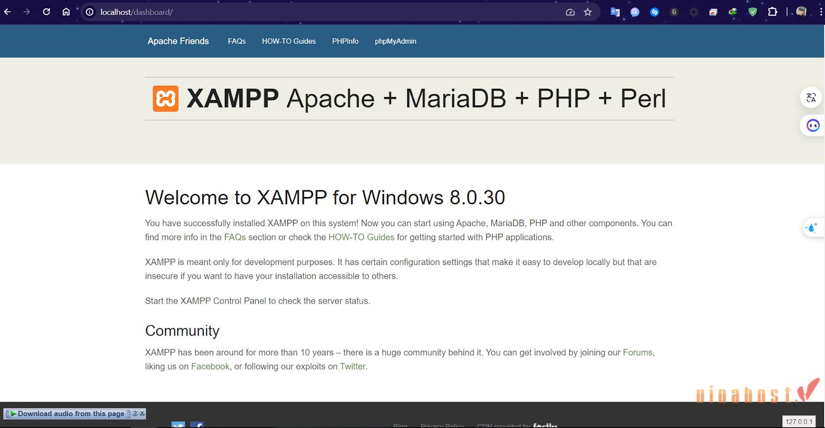Click the speedometer icon in address bar
This screenshot has height=428, width=825.
pos(570,12)
